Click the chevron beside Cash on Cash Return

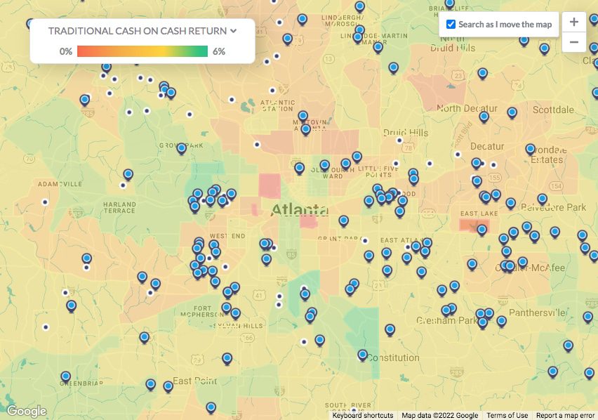234,31
